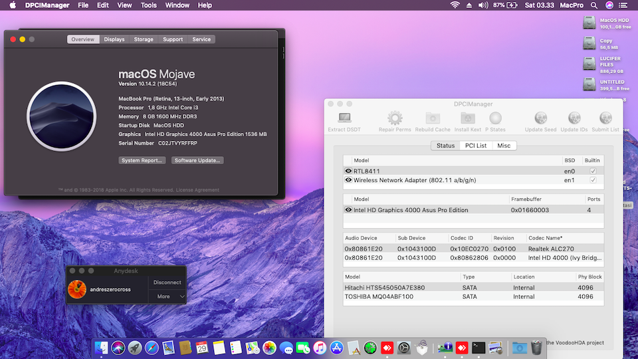The width and height of the screenshot is (638, 359).
Task: Open Messages from the dock
Action: [286, 348]
